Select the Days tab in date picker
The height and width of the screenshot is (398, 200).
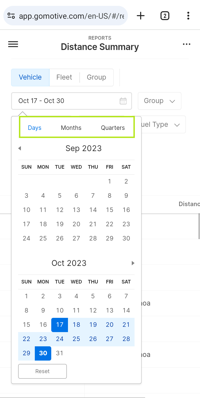click(35, 128)
